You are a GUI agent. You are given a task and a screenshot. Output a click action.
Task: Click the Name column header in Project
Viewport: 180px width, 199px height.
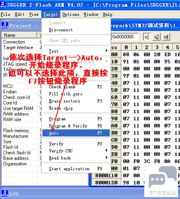pos(19,35)
